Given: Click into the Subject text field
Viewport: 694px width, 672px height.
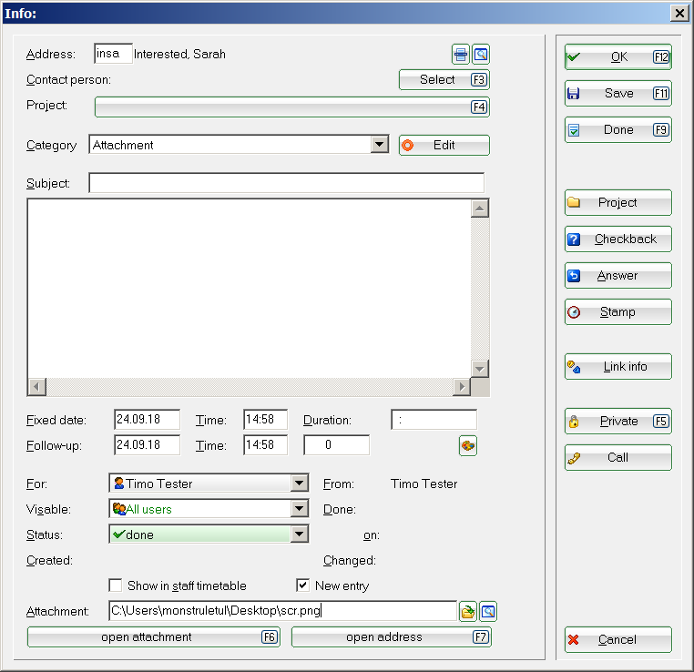Looking at the screenshot, I should tap(286, 183).
